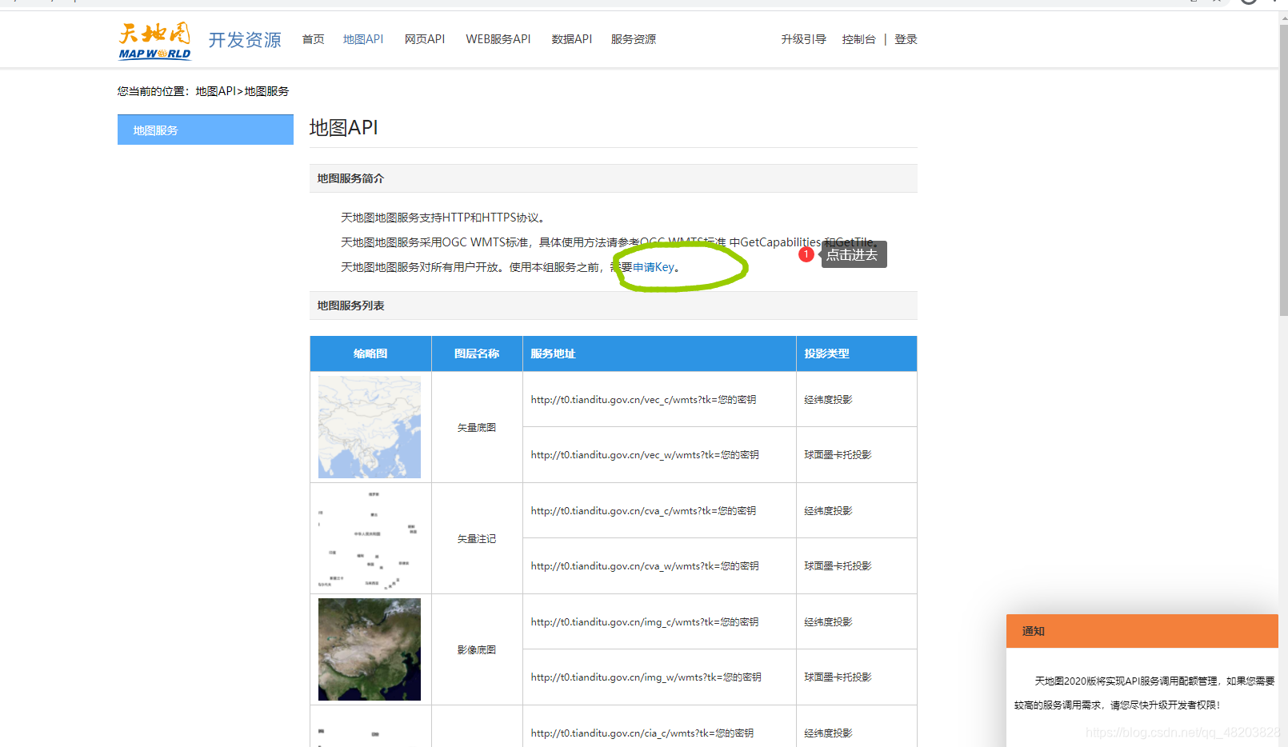Click the 开发资源 site title
The height and width of the screenshot is (747, 1288).
tap(245, 40)
